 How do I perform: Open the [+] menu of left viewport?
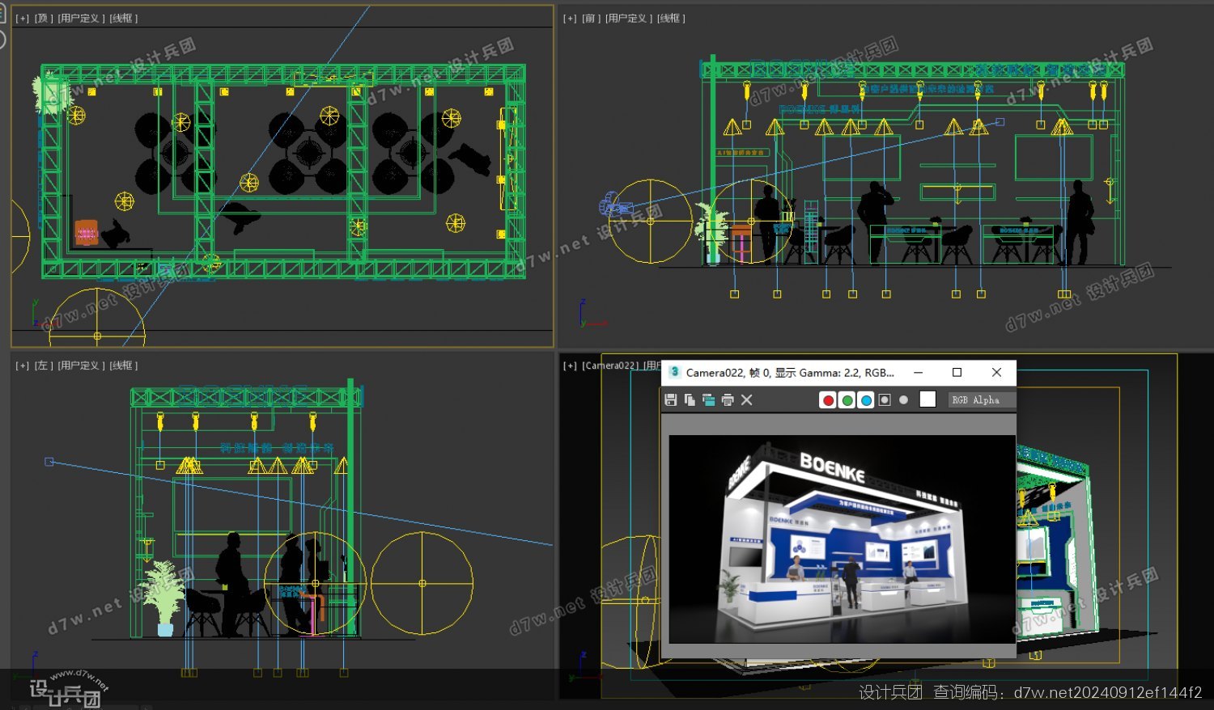[22, 366]
